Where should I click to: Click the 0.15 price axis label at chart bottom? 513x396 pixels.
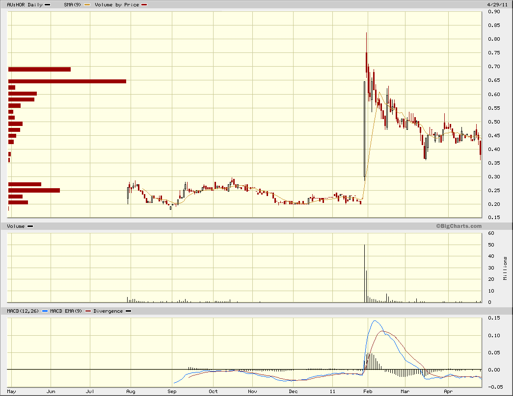click(494, 217)
